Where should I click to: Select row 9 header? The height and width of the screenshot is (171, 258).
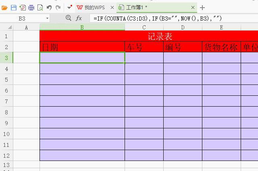(6, 123)
